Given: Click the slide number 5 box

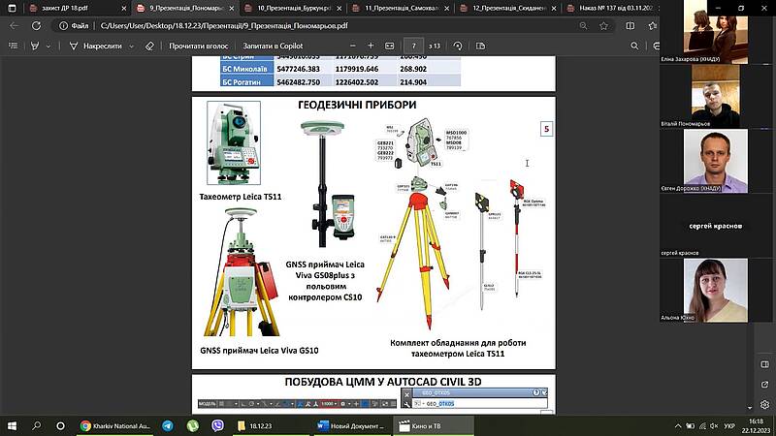Looking at the screenshot, I should point(546,129).
